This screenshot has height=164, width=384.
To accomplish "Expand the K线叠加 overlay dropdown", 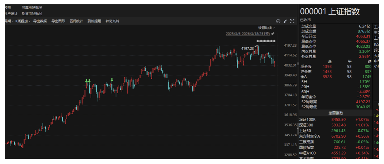I will (23, 21).
